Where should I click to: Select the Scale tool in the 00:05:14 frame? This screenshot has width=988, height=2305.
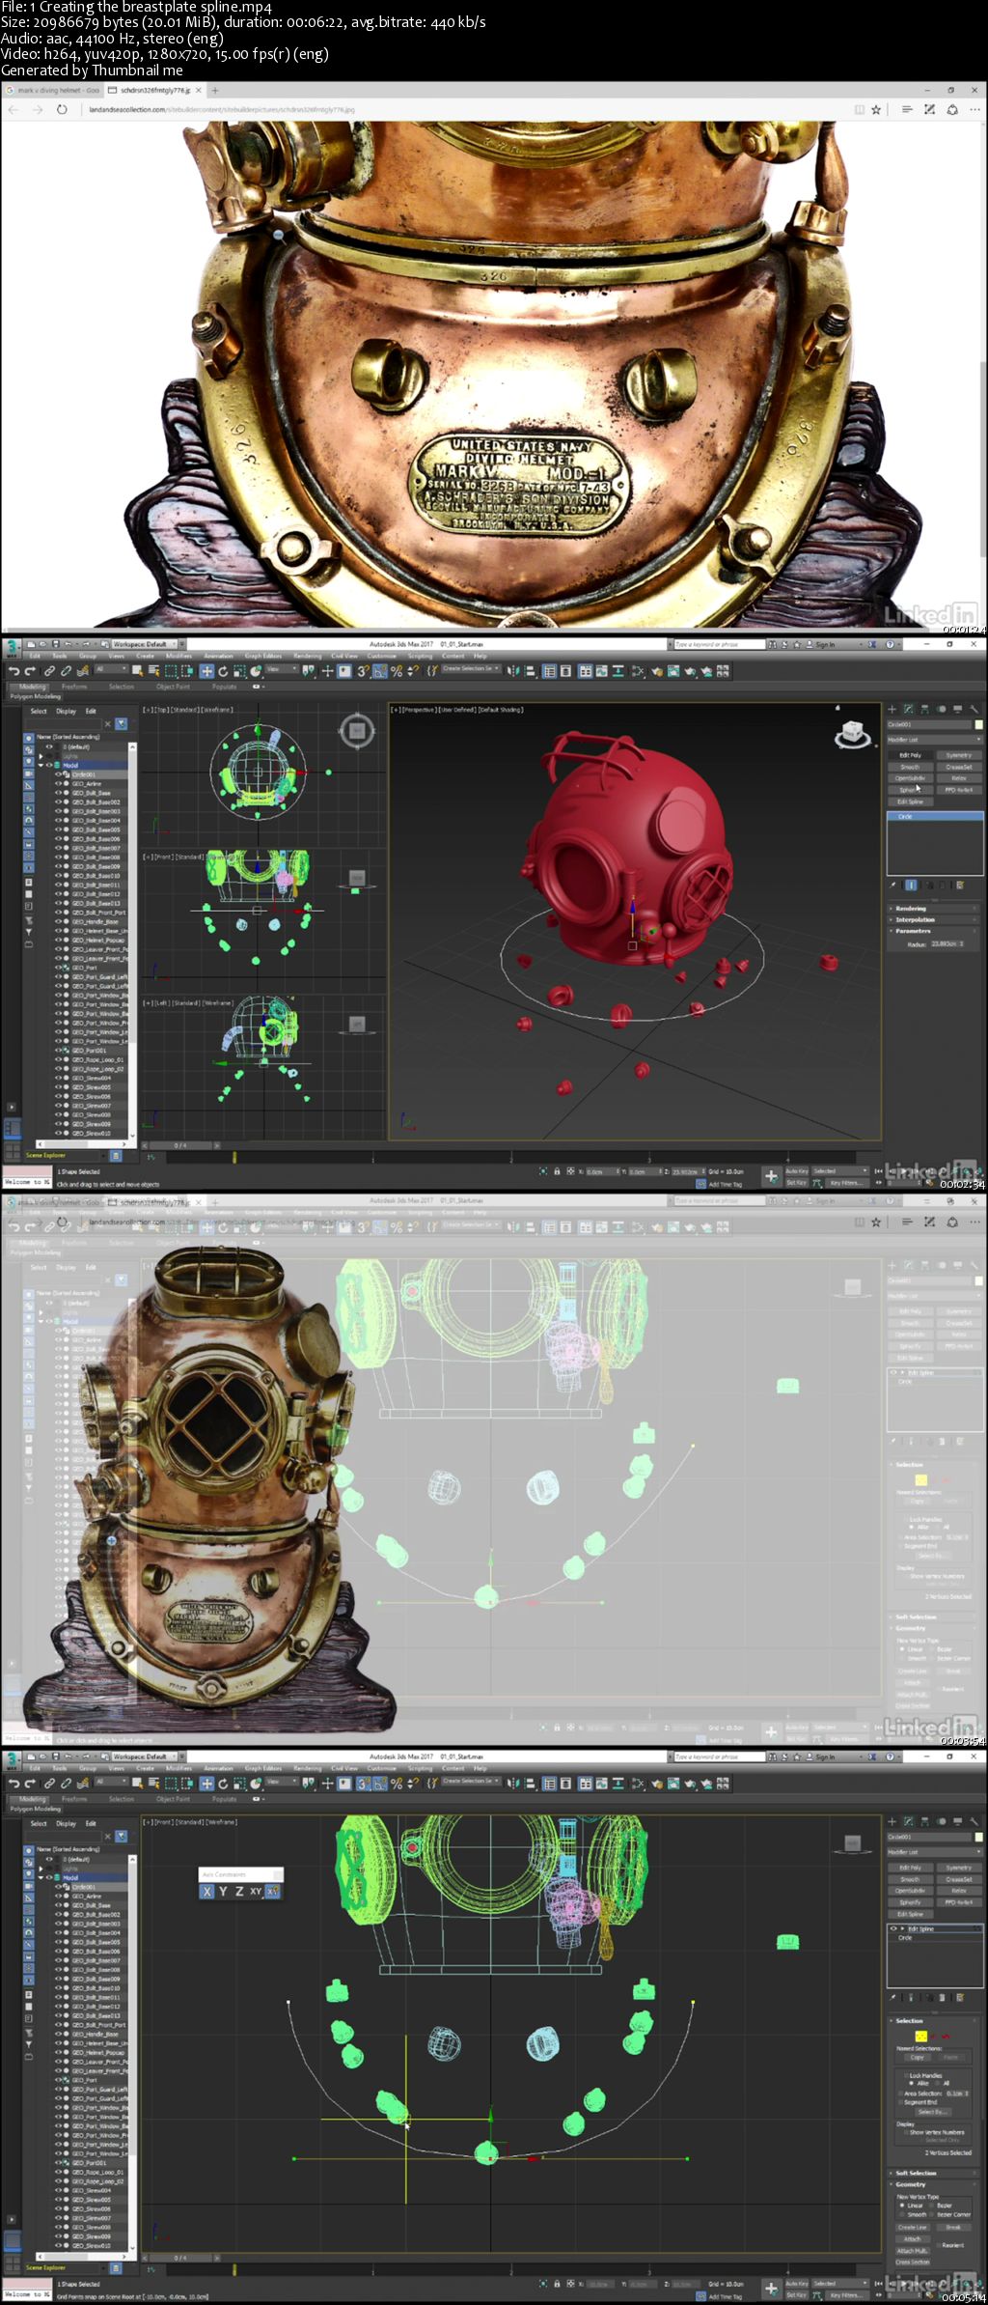239,1783
